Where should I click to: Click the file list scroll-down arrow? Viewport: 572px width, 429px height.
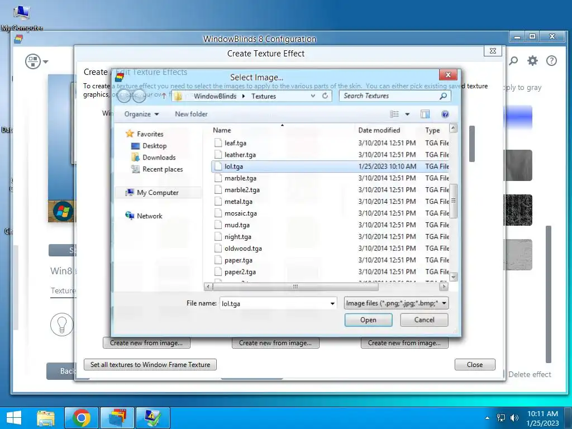454,277
